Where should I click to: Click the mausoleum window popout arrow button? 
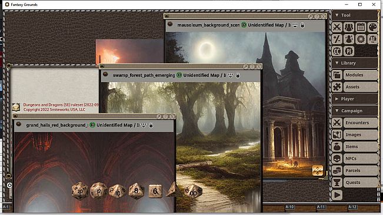[x=310, y=16]
